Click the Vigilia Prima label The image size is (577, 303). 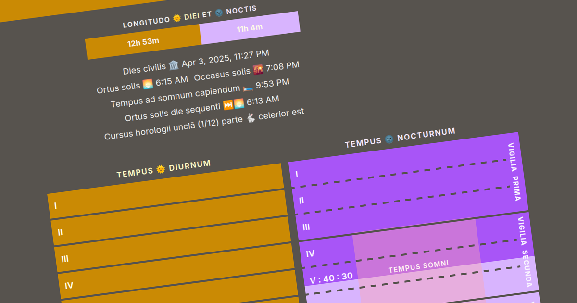tap(514, 172)
